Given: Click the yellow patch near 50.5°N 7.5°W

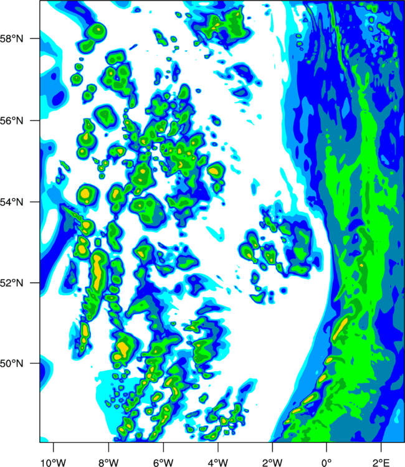Looking at the screenshot, I should click(x=121, y=350).
